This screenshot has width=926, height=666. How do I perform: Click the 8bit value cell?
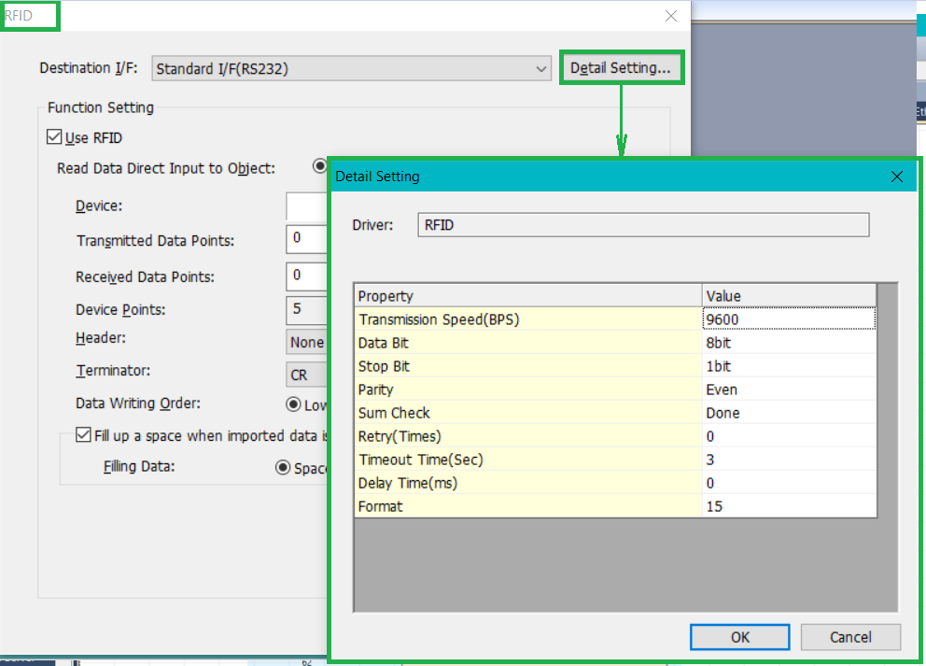click(789, 343)
